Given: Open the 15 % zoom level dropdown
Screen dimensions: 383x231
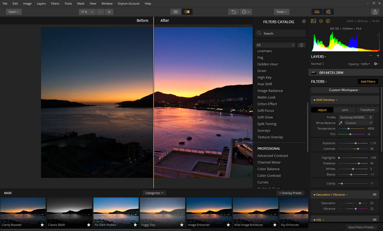Looking at the screenshot, I should tap(87, 12).
